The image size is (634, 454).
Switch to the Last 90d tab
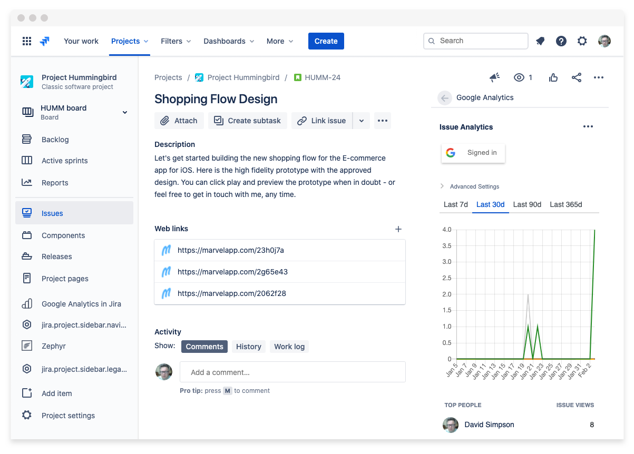527,204
